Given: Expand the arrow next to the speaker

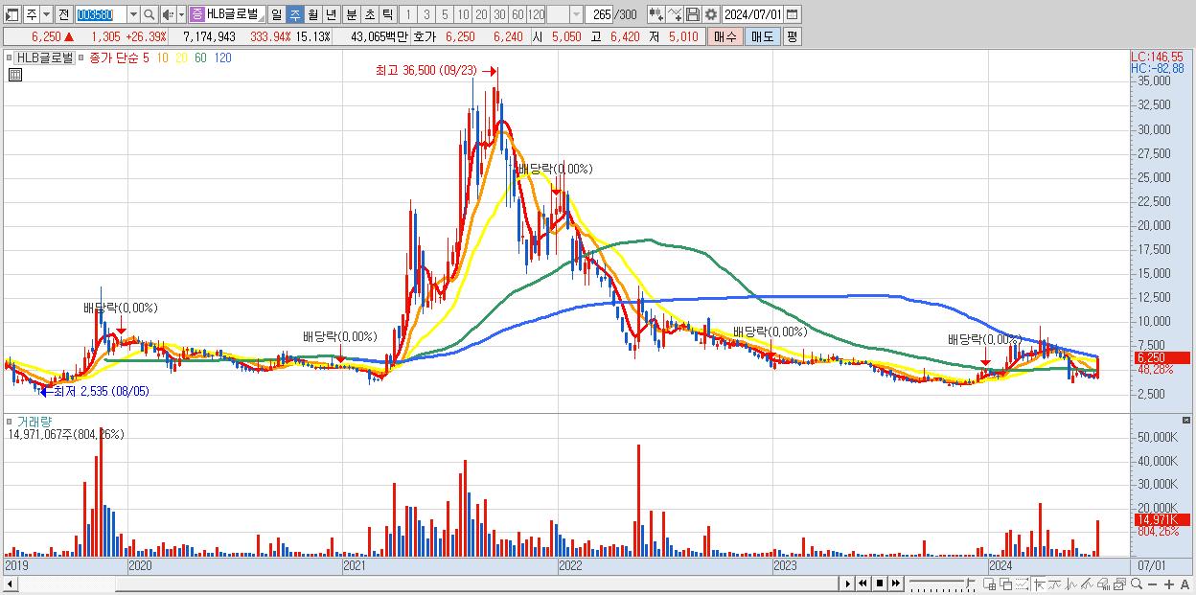Looking at the screenshot, I should [x=180, y=14].
